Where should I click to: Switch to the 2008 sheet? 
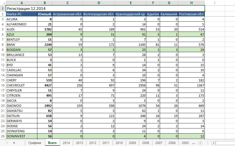145,143
